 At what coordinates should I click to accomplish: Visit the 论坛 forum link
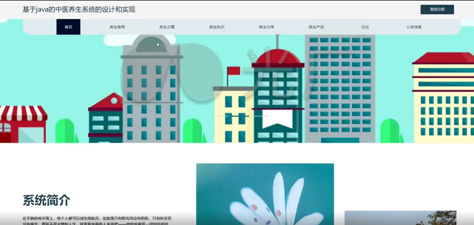tap(365, 27)
